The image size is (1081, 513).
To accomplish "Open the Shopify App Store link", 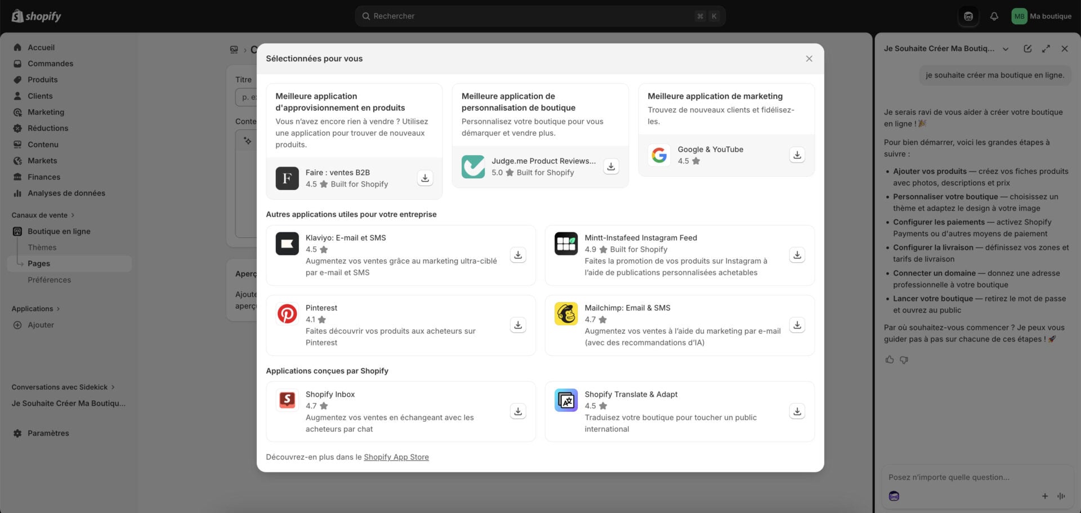I will [x=396, y=457].
